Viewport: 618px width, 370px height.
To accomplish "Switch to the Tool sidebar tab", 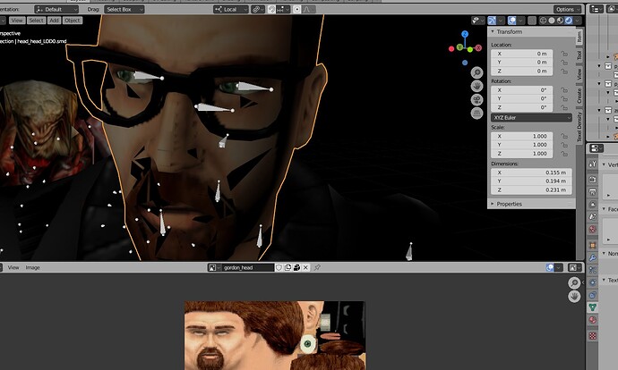I will [x=579, y=55].
